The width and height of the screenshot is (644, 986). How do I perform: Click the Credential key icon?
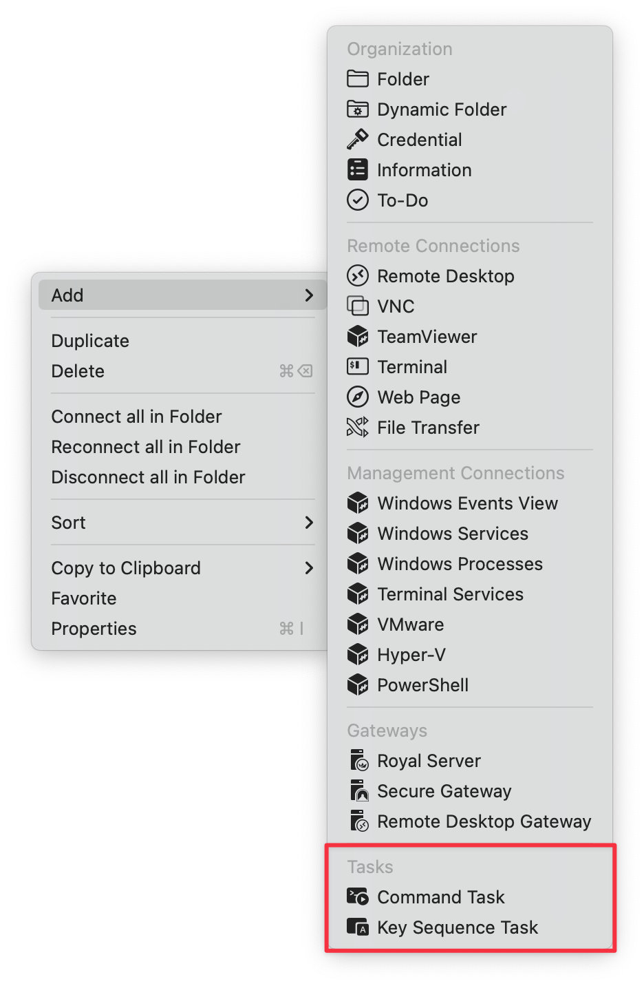[358, 140]
